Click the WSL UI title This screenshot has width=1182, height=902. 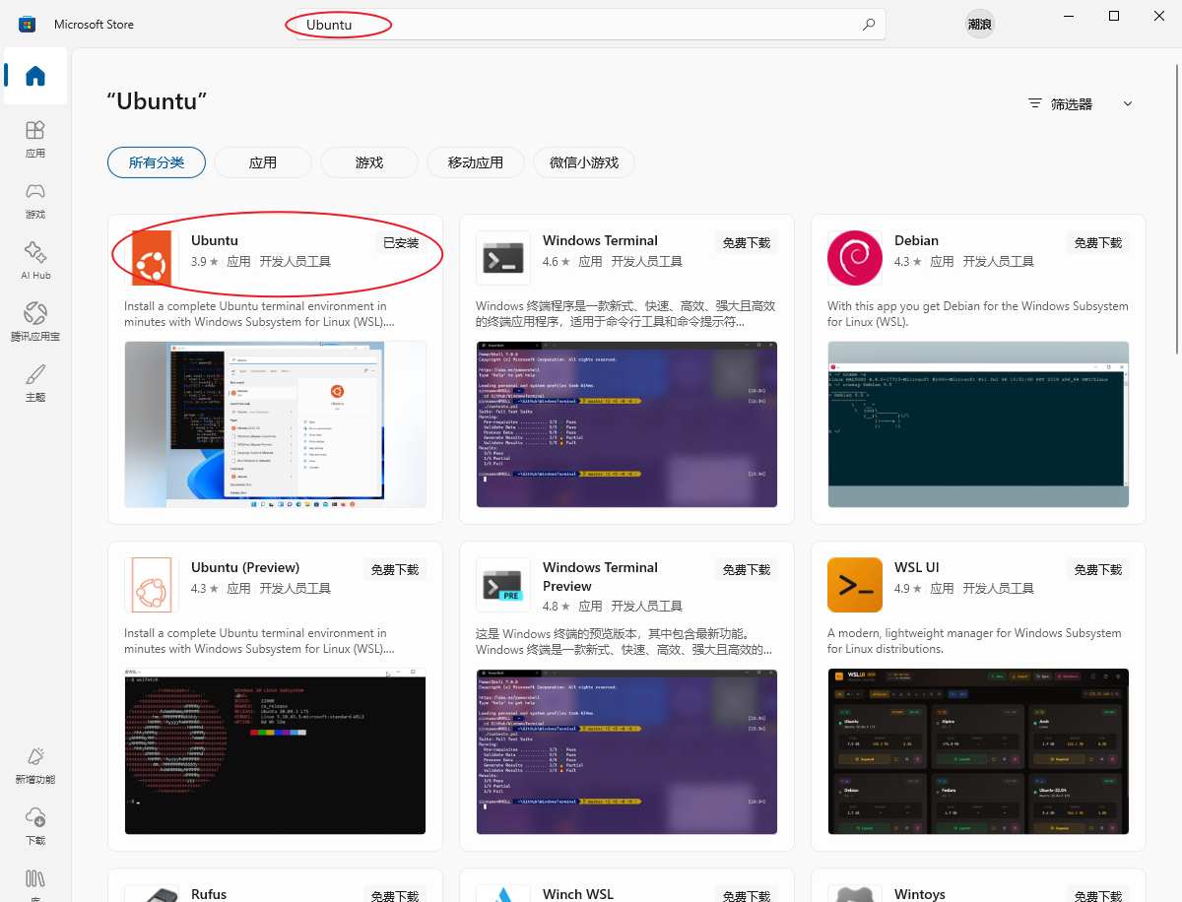point(917,567)
